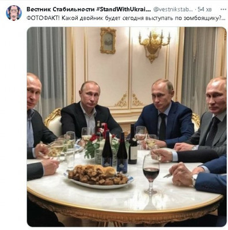Open the @vestnikstab handle link
Viewport: 228px width, 230px height.
[x=173, y=9]
